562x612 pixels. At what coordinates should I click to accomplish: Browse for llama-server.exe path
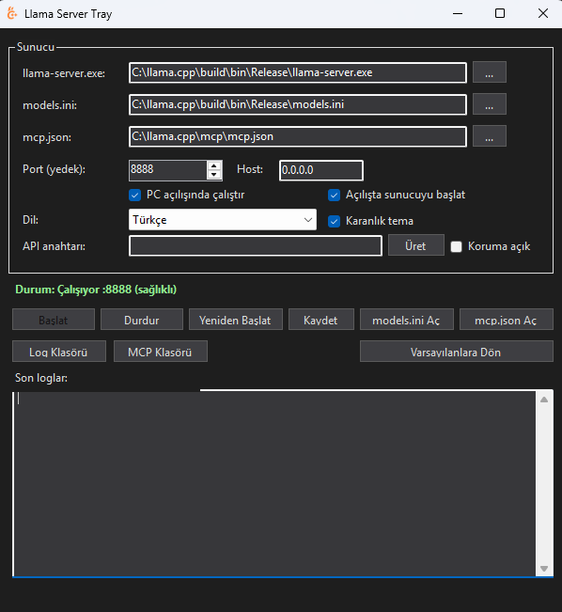[x=490, y=72]
